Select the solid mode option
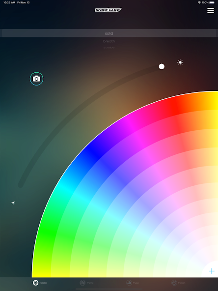 109,33
